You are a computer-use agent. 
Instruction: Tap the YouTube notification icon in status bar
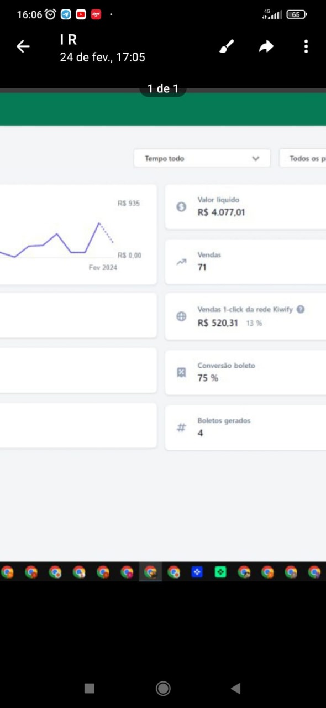pyautogui.click(x=81, y=14)
